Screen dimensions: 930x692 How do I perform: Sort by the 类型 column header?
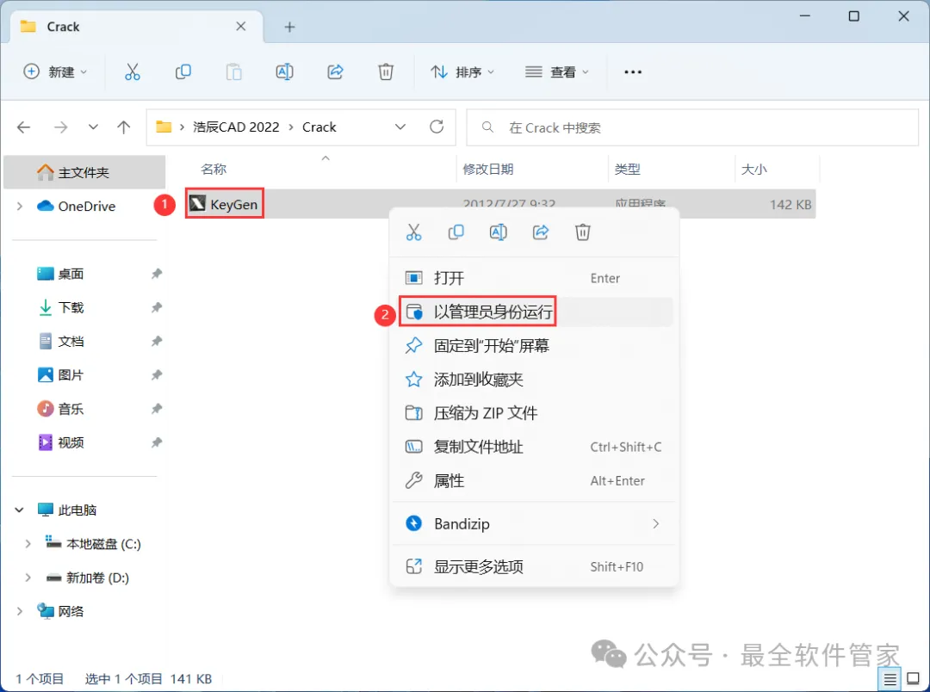coord(627,169)
